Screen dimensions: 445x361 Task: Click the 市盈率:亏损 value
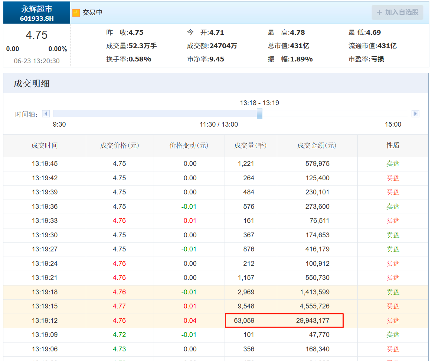[x=366, y=59]
